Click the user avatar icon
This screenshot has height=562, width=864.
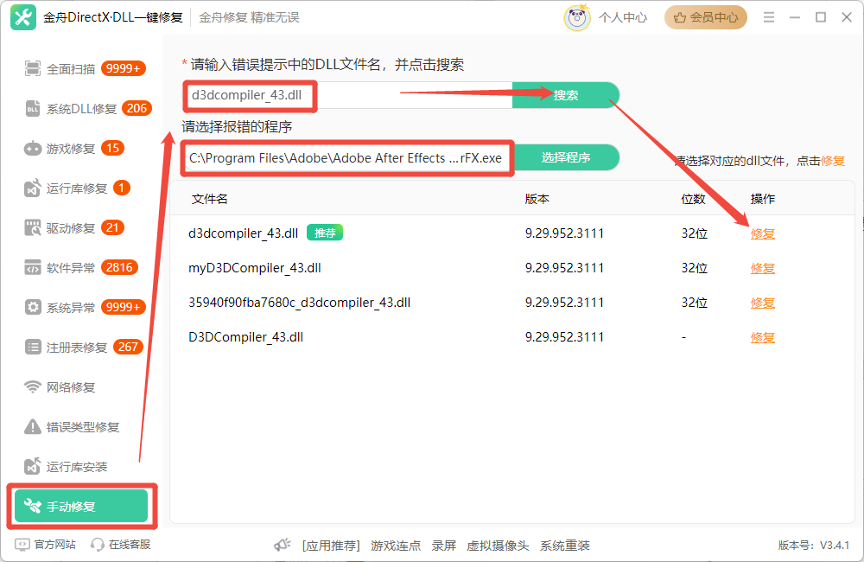point(577,17)
